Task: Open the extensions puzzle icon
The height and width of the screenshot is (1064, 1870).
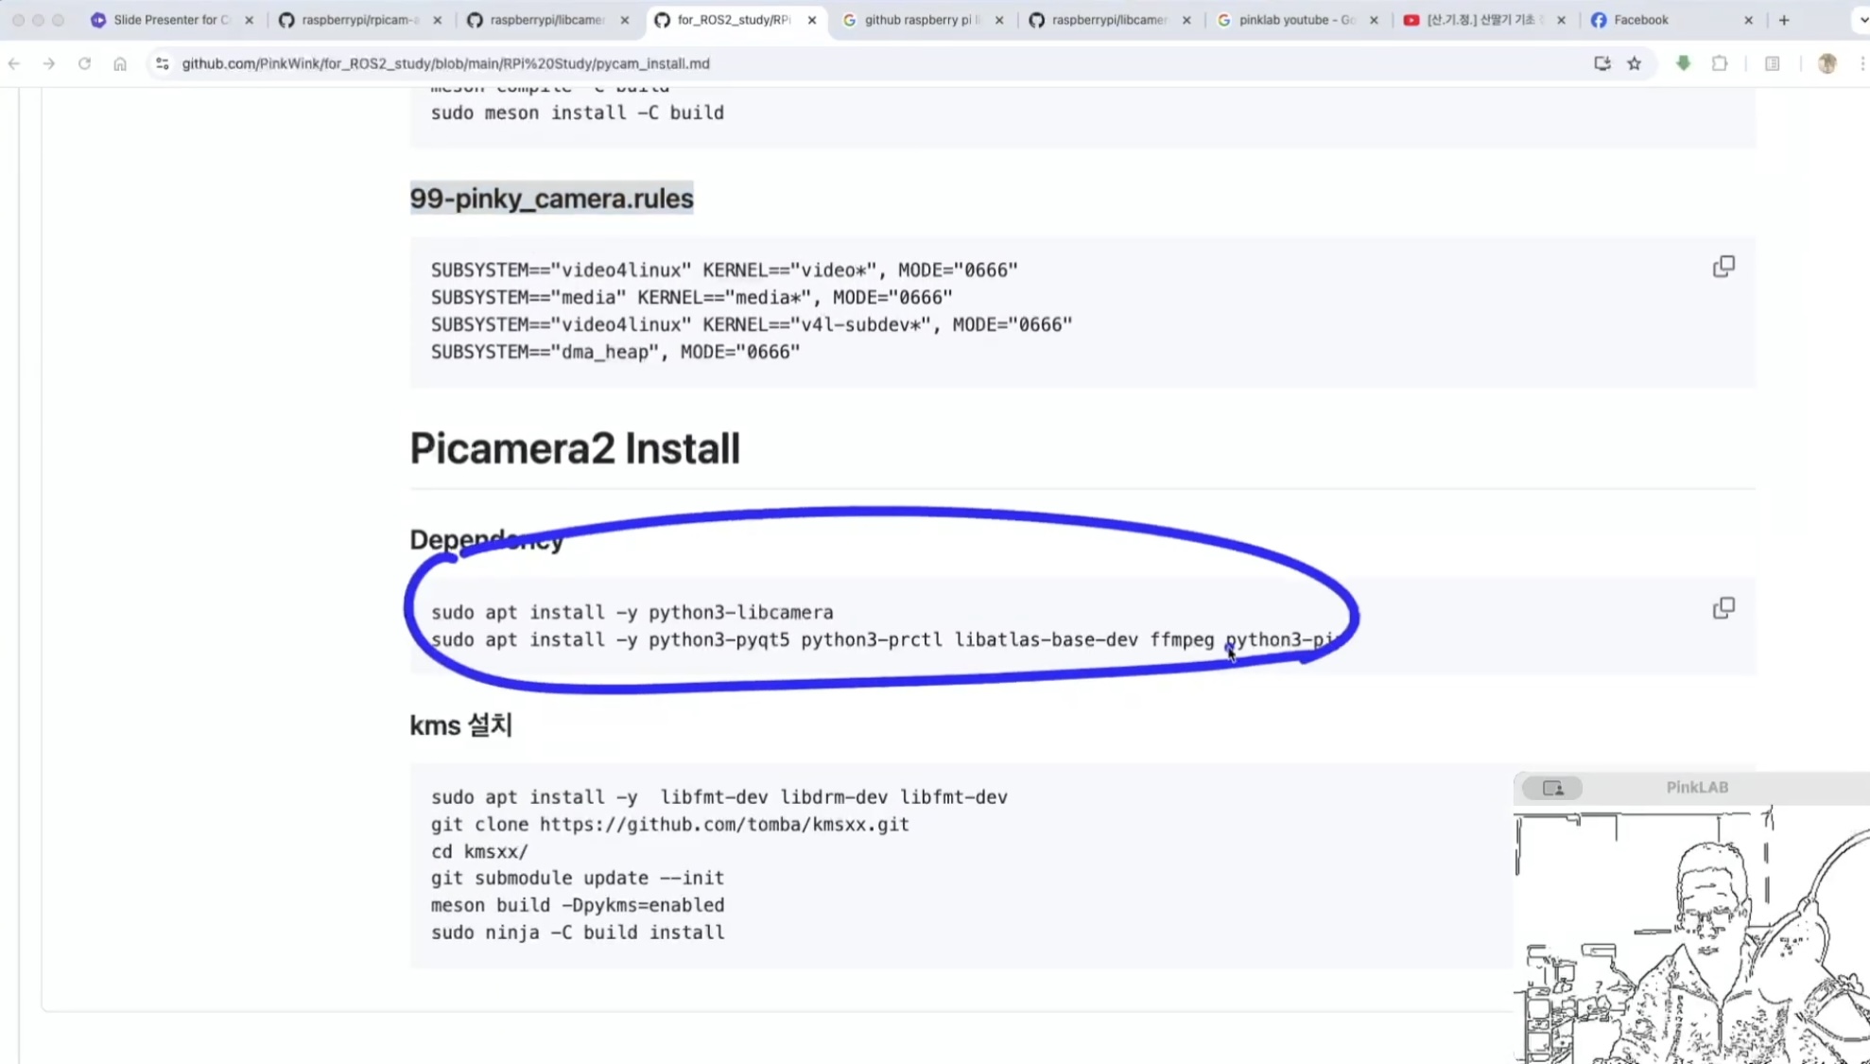Action: click(x=1720, y=63)
